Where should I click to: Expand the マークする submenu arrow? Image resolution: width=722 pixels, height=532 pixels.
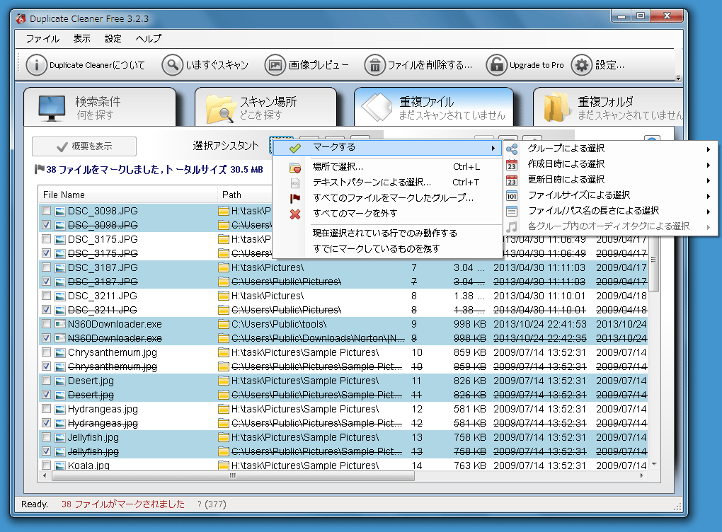tap(493, 148)
